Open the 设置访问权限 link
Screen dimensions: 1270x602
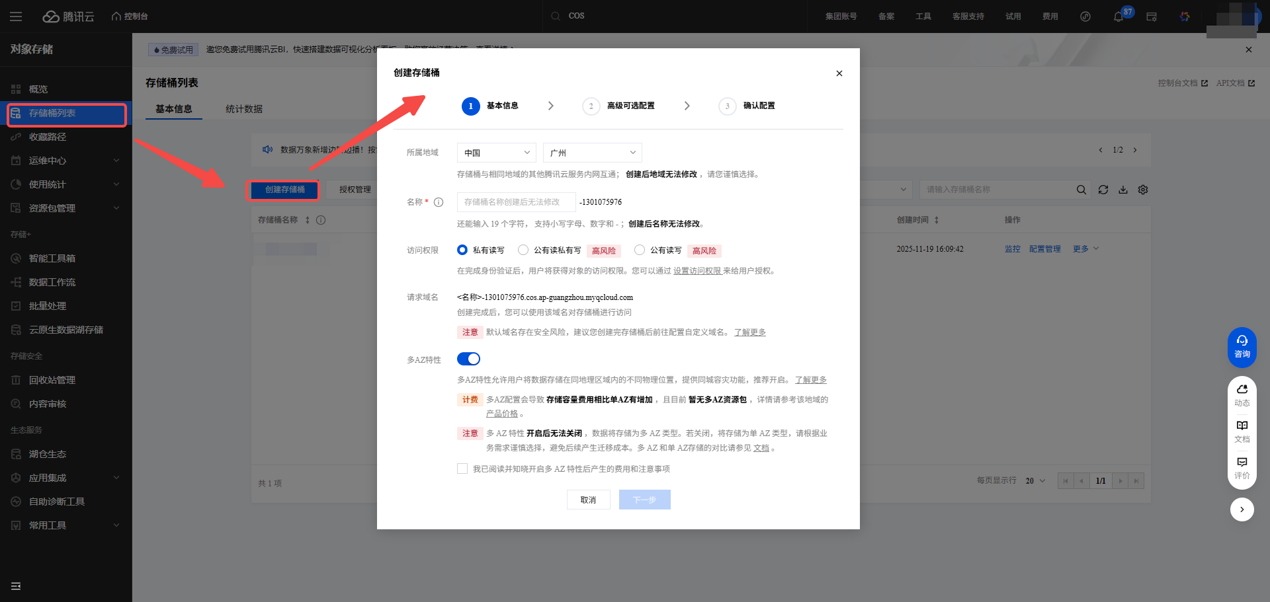coord(697,271)
